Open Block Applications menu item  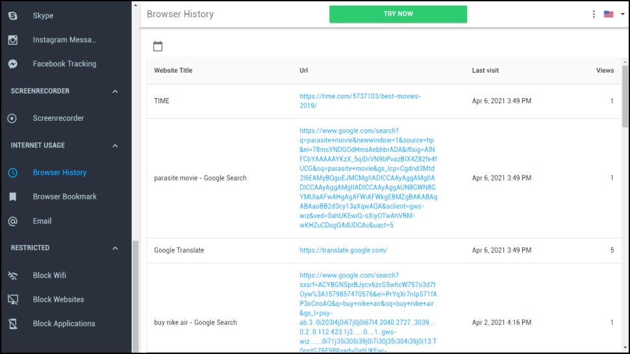point(64,323)
